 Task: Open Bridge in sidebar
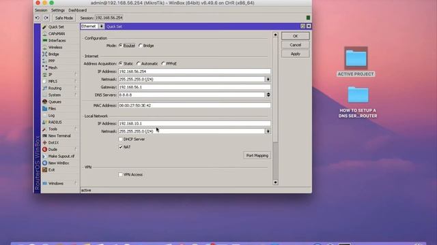pyautogui.click(x=53, y=54)
